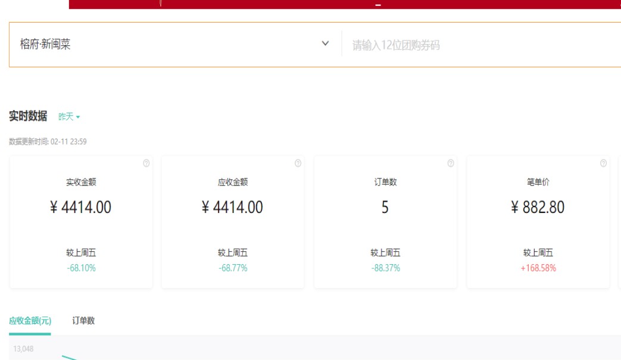Switch to the 应收金额(元) chart tab

[30, 321]
